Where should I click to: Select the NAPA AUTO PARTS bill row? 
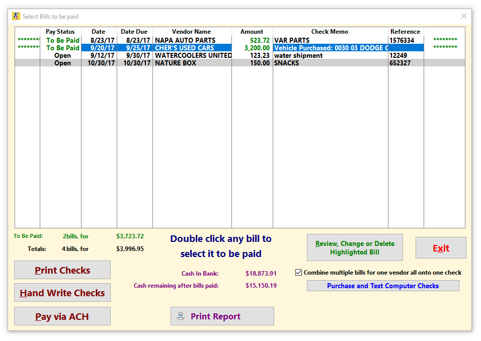[x=191, y=40]
